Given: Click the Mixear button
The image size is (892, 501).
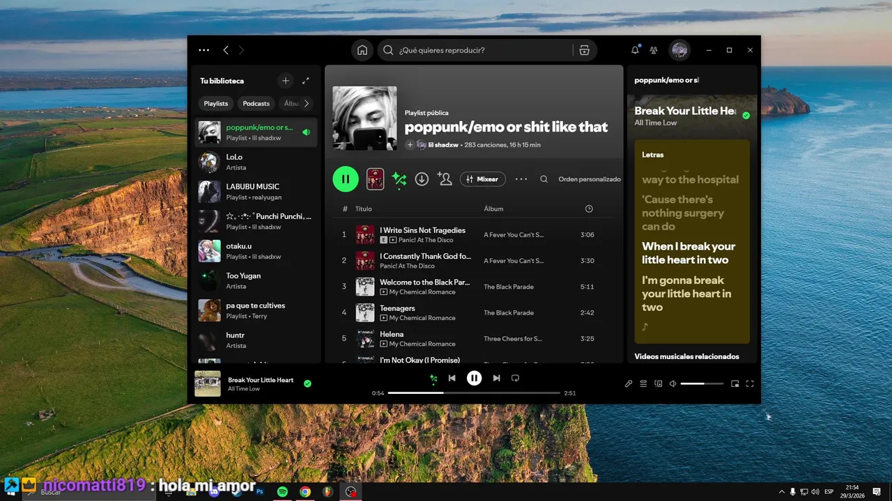Looking at the screenshot, I should [x=483, y=179].
